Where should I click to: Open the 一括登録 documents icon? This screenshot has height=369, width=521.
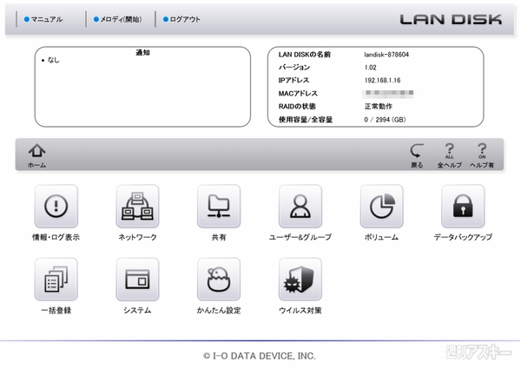(x=56, y=280)
